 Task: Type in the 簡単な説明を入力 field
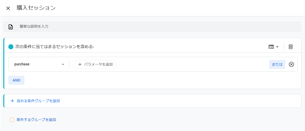coord(151,26)
